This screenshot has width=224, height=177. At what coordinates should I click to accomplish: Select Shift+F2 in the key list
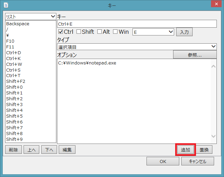tap(16, 81)
